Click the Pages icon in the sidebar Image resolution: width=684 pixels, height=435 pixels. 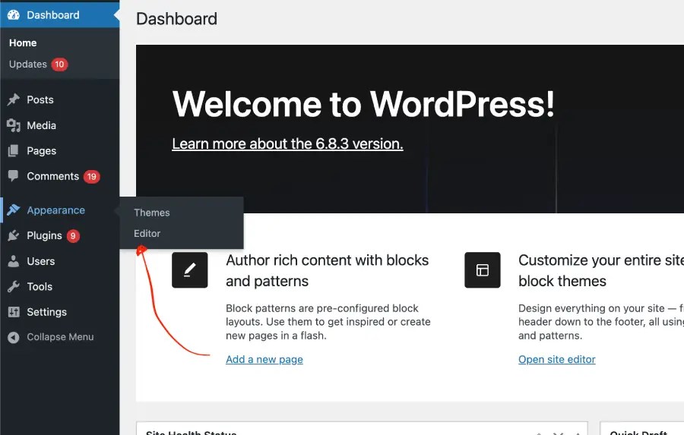pos(14,150)
